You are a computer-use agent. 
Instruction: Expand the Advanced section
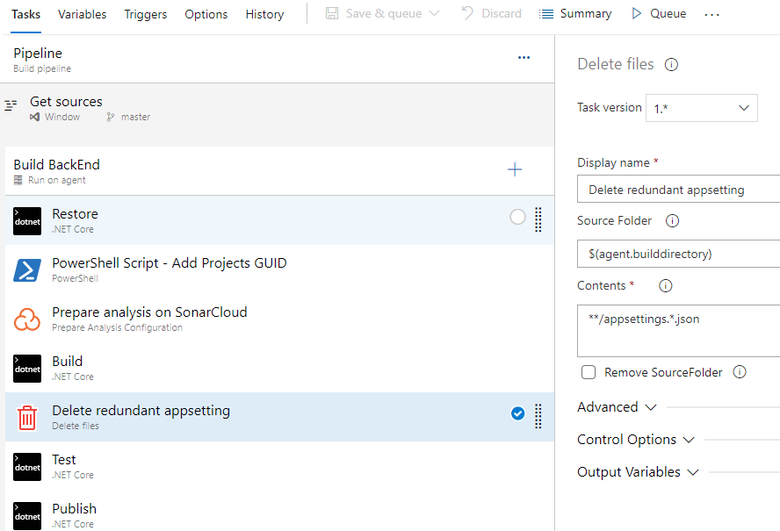click(617, 407)
